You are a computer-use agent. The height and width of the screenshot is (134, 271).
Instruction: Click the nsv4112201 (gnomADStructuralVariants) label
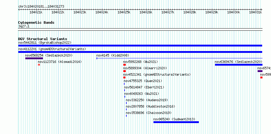(52, 49)
